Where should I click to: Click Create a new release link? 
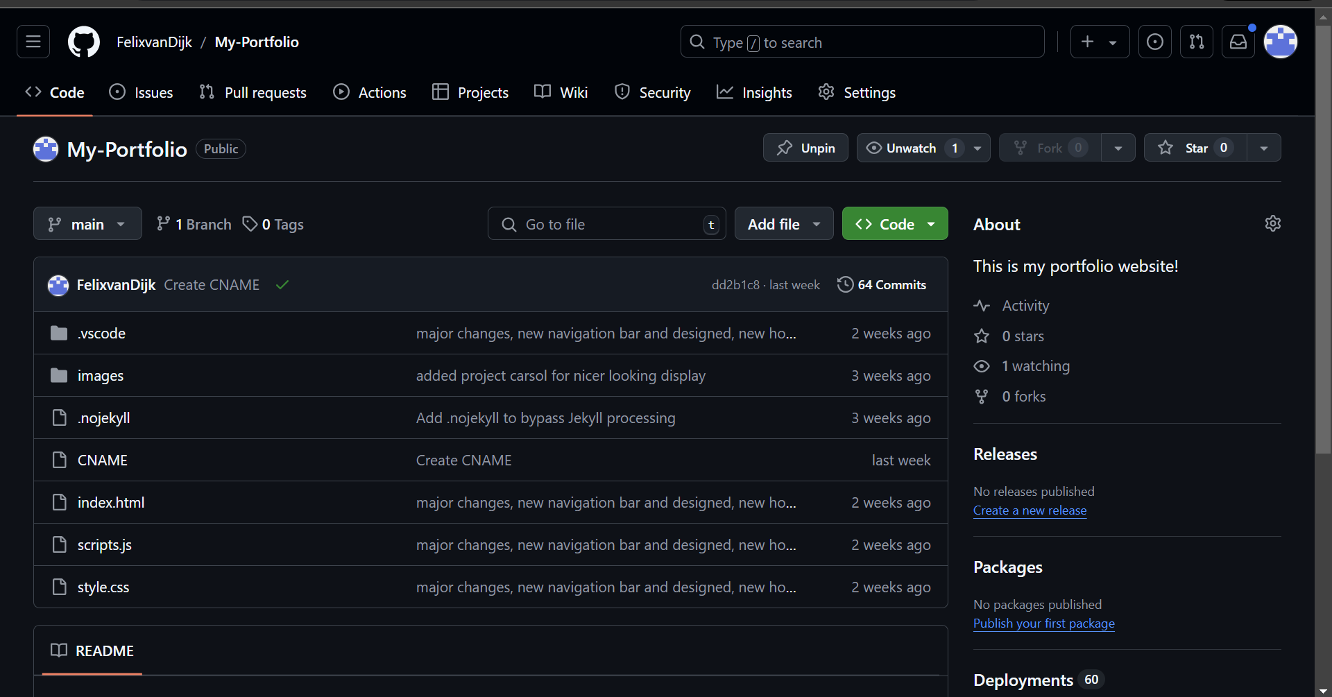(x=1030, y=510)
